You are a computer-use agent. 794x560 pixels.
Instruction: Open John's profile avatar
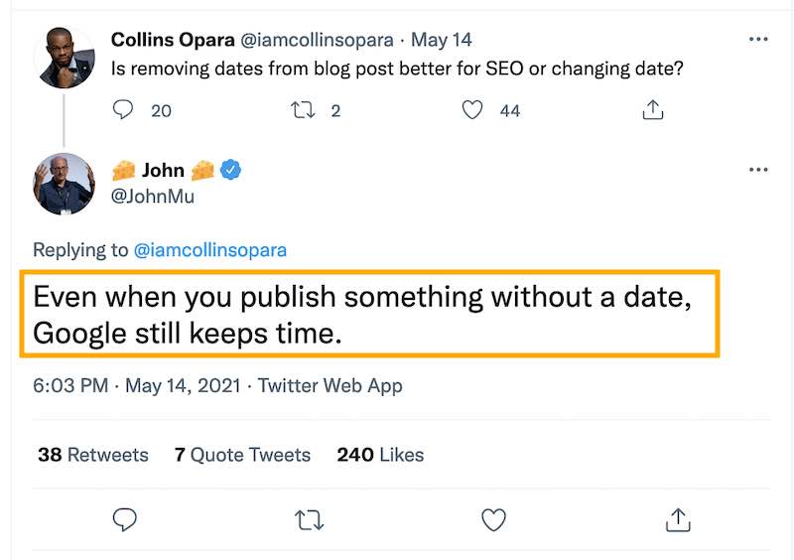65,185
